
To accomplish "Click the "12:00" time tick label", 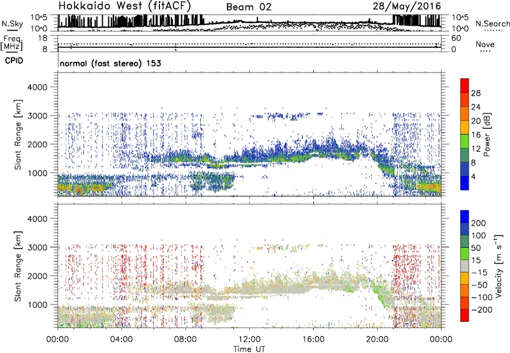I will pyautogui.click(x=249, y=340).
